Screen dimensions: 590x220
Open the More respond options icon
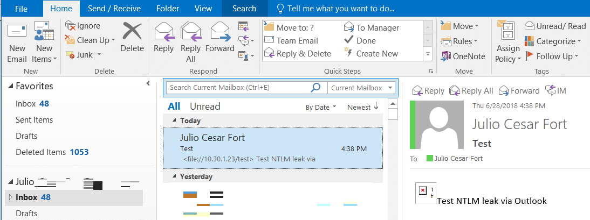[x=246, y=55]
